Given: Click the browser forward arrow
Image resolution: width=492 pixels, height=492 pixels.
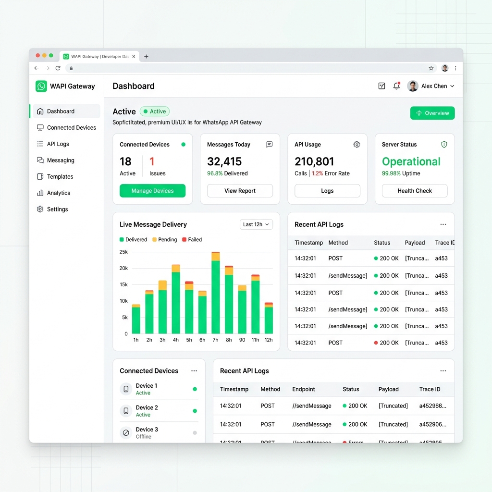Looking at the screenshot, I should [47, 68].
